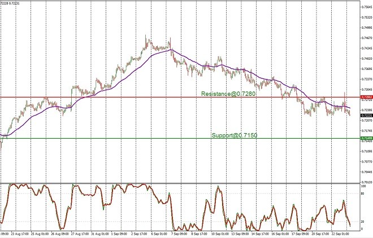Click the 0.70770 price axis label
373x238 pixels.
click(x=367, y=162)
